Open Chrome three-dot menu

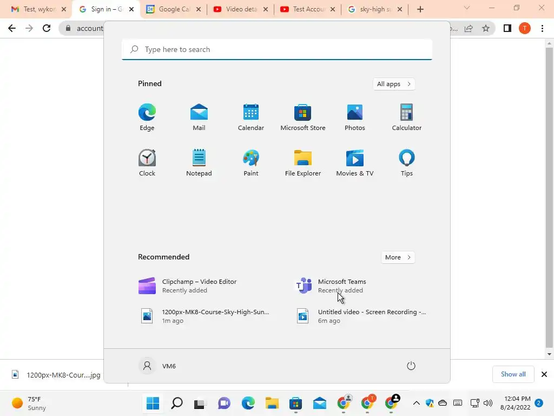[x=542, y=28]
